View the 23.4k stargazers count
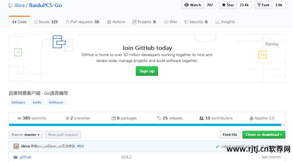The width and height of the screenshot is (293, 162). point(244,5)
